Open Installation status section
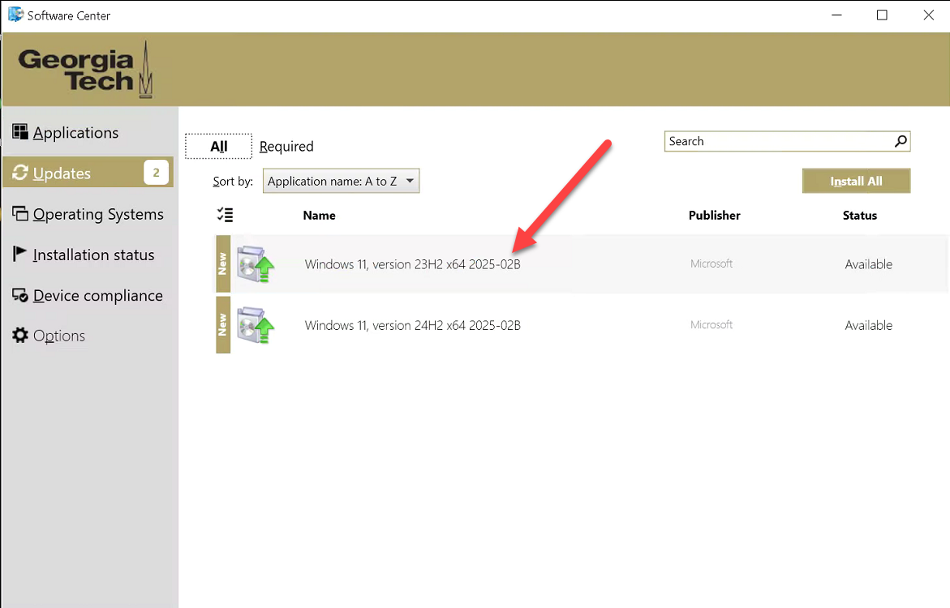Viewport: 950px width, 608px height. [93, 255]
